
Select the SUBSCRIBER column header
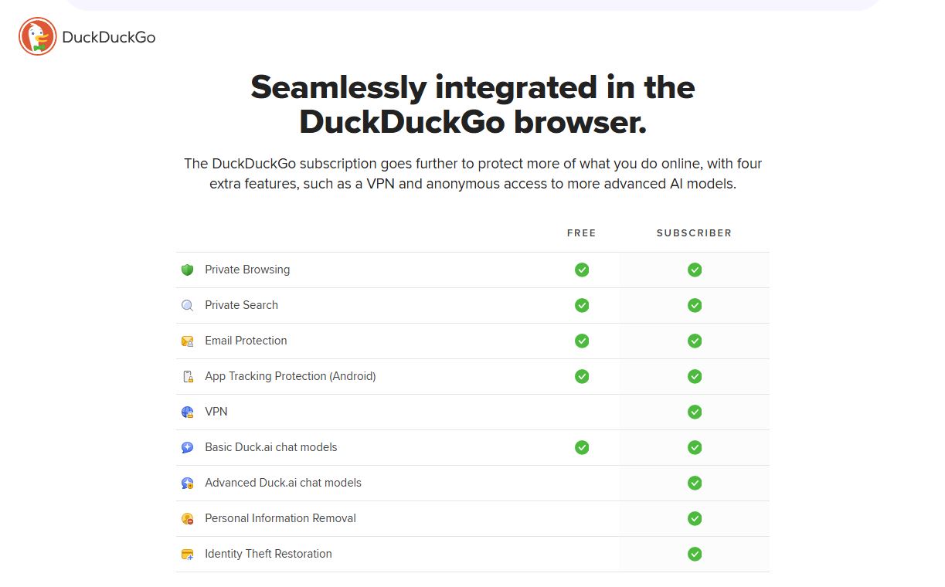(694, 232)
